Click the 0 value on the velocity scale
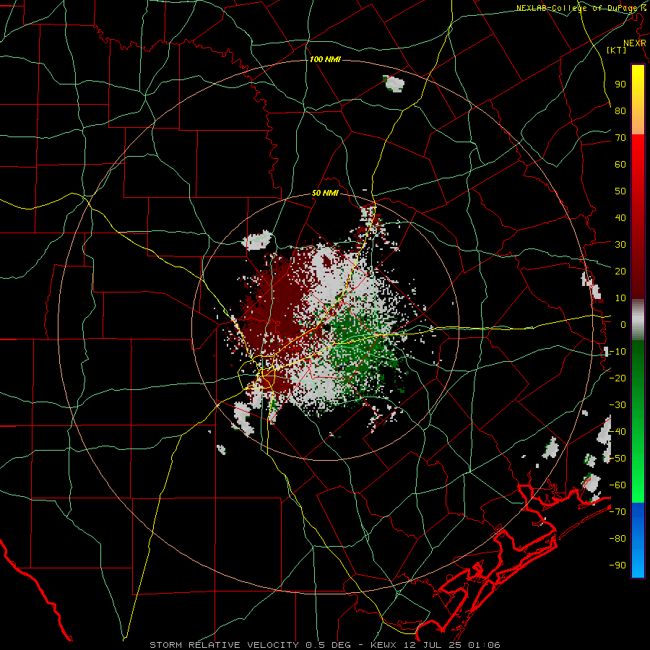This screenshot has width=650, height=650. [623, 324]
